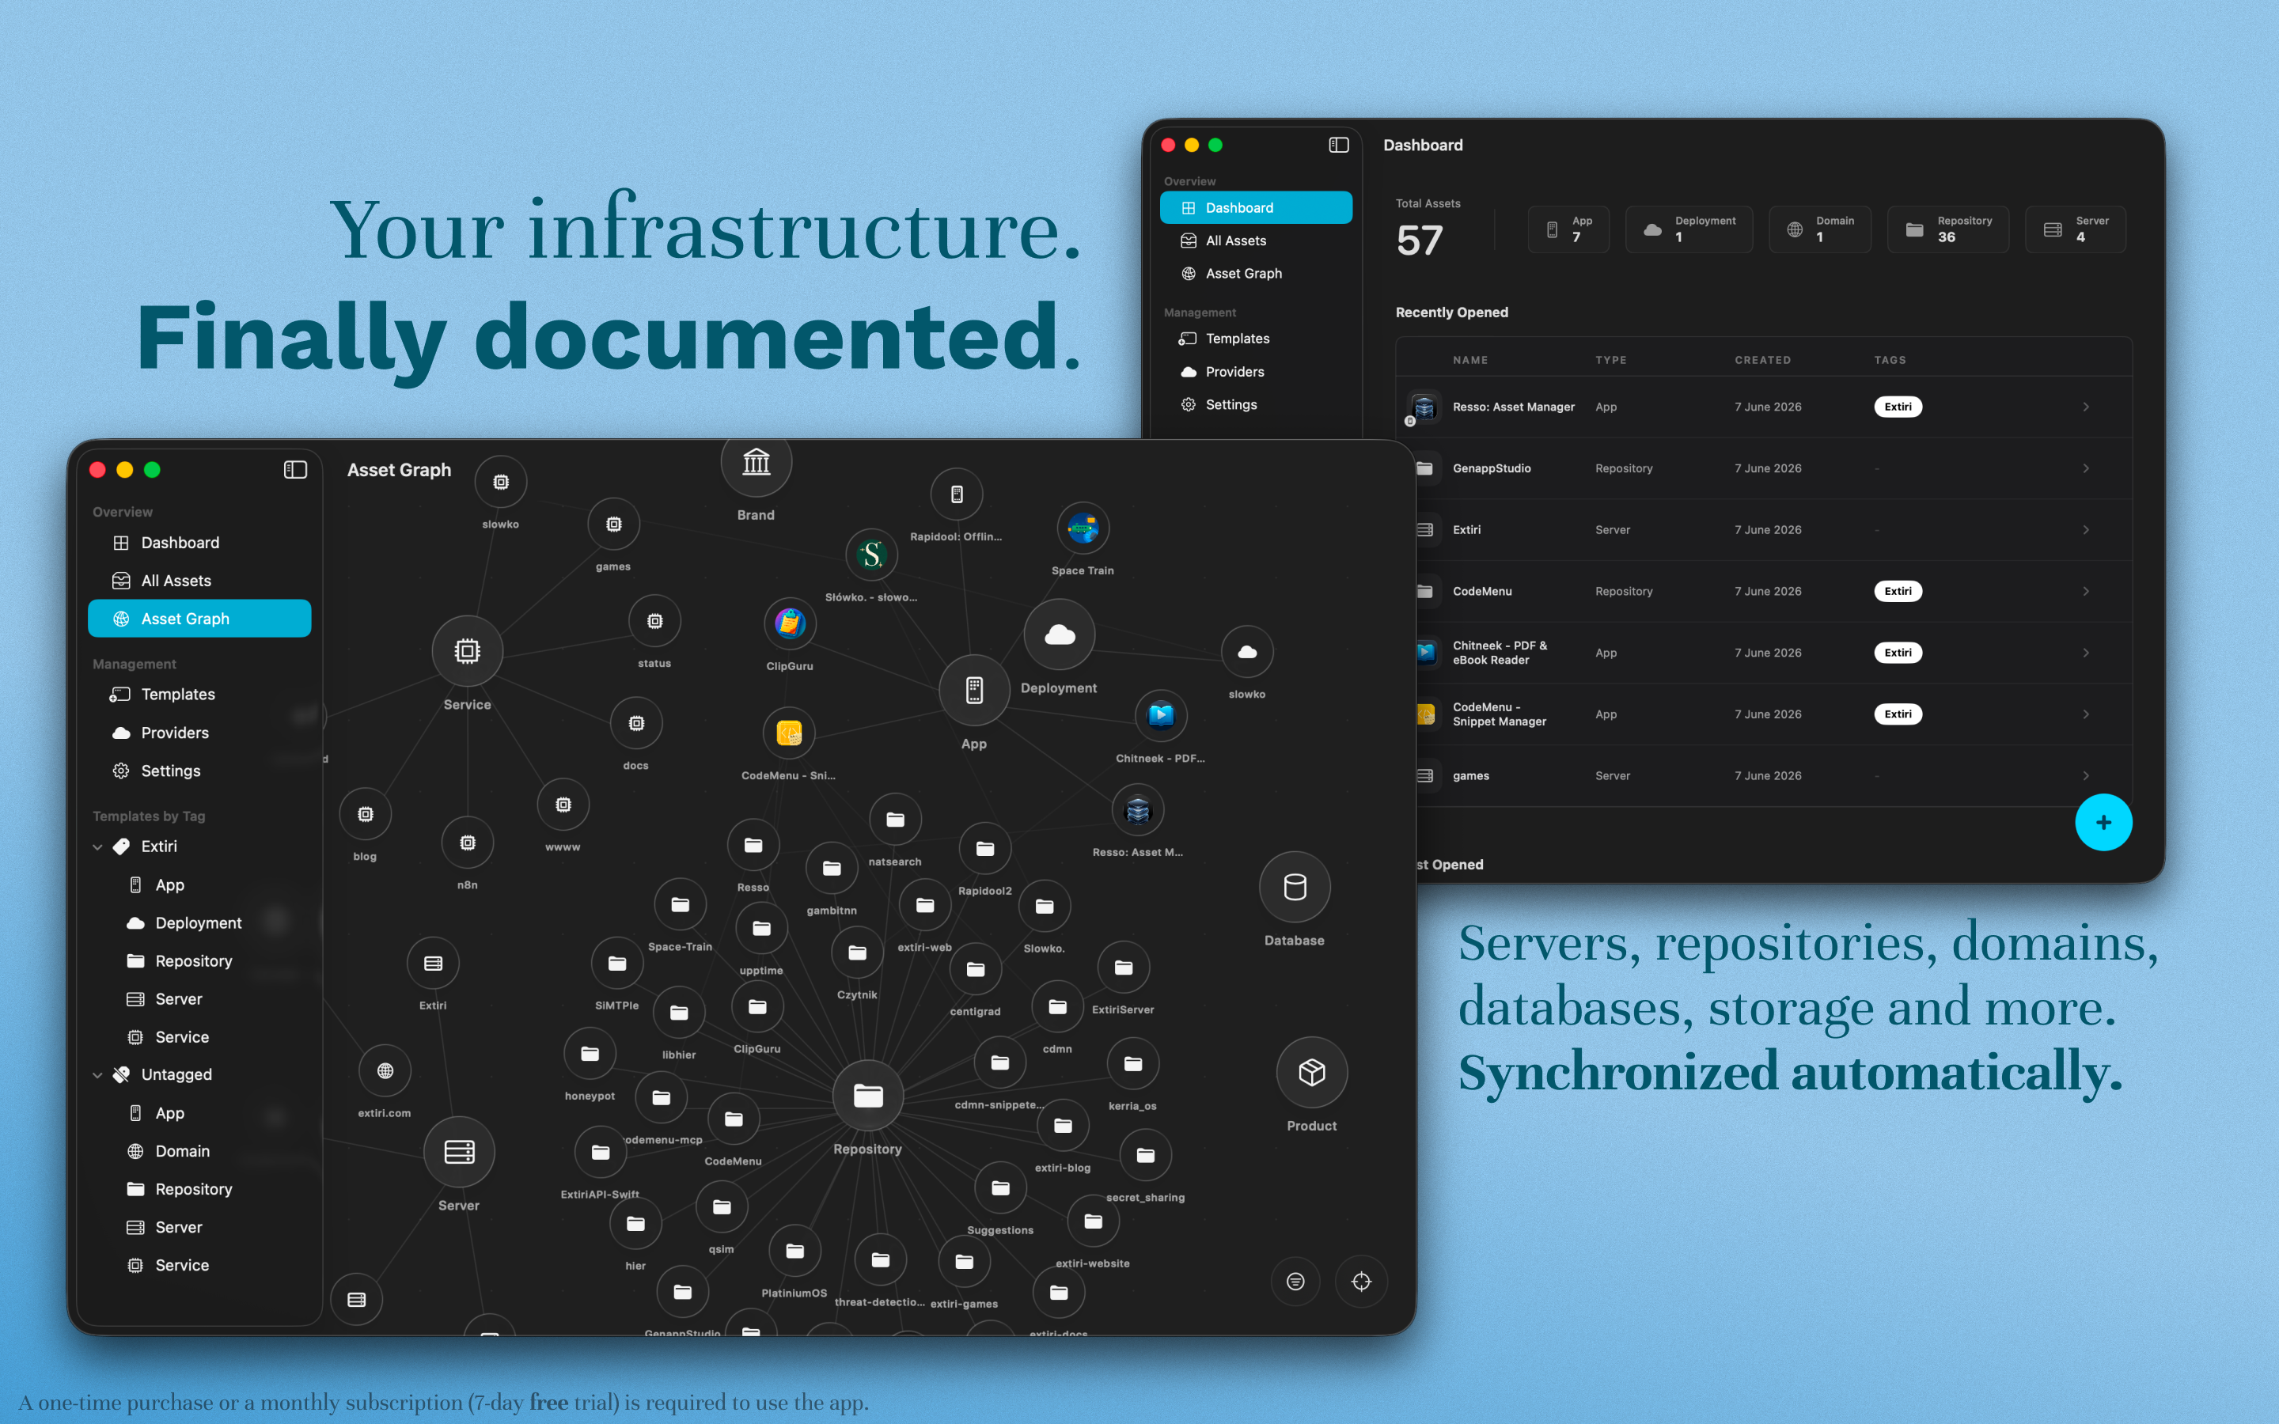Screen dimensions: 2279x1424
Task: Open All Assets in Asset Graph window sidebar
Action: point(199,580)
